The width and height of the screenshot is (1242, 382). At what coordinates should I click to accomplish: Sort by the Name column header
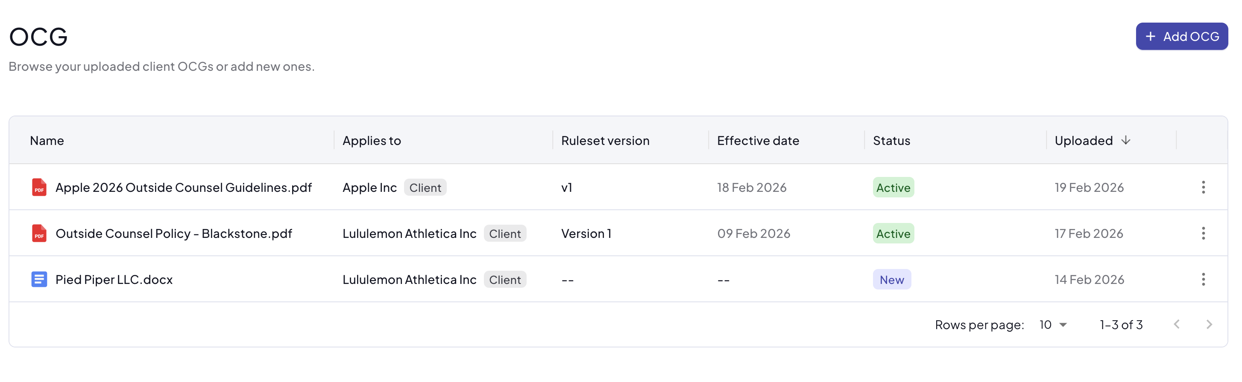pyautogui.click(x=47, y=141)
